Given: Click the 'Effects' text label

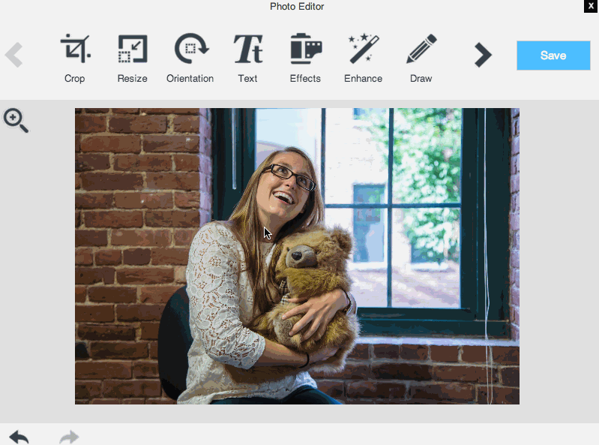Looking at the screenshot, I should [x=305, y=78].
